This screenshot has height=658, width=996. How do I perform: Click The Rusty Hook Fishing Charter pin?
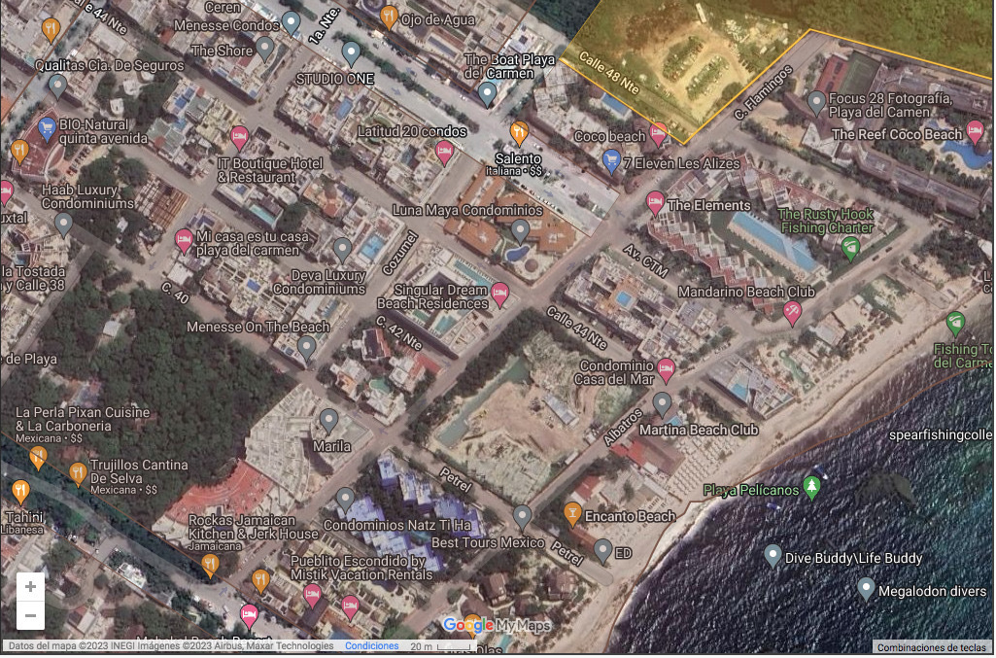point(851,249)
